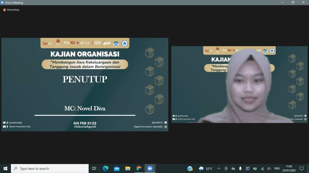Viewport: 309px width, 173px height.
Task: Open the Mail app in the taskbar
Action: click(117, 168)
